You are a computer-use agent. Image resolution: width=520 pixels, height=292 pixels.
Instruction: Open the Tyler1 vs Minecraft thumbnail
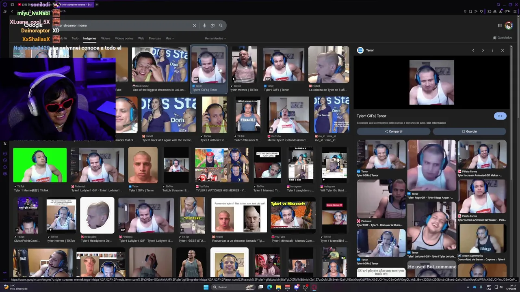[293, 215]
